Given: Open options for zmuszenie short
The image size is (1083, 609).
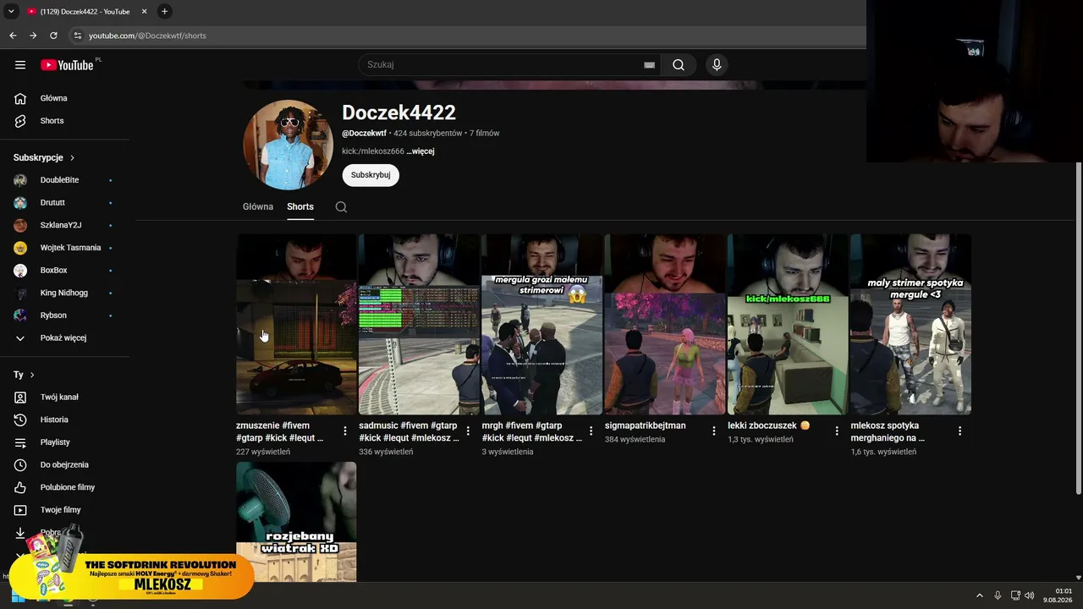Looking at the screenshot, I should pos(344,431).
